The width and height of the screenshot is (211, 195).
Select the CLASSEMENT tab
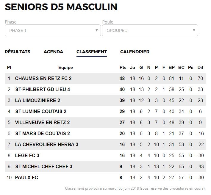pyautogui.click(x=92, y=52)
